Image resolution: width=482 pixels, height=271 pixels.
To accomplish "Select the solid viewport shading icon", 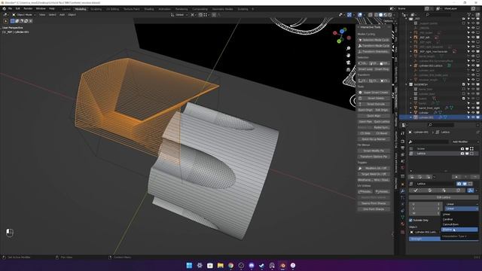I will point(380,15).
